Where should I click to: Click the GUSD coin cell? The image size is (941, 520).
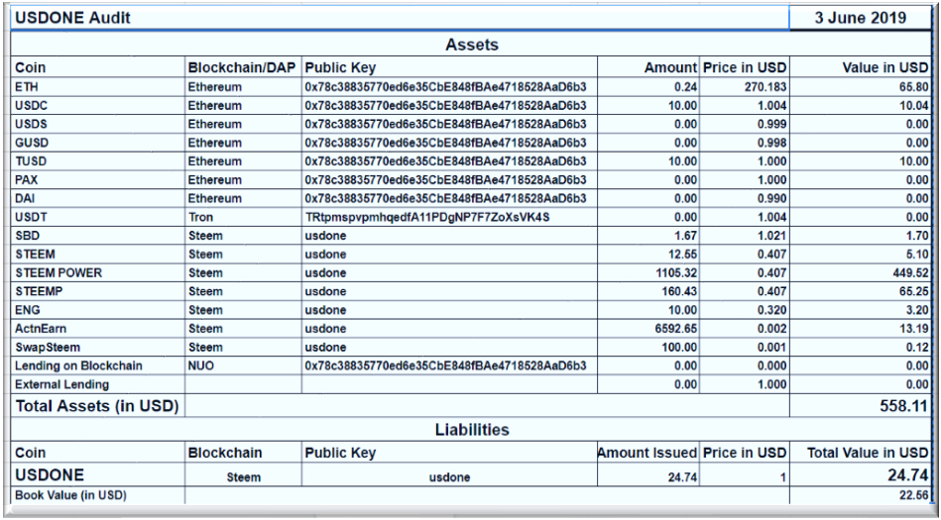98,143
